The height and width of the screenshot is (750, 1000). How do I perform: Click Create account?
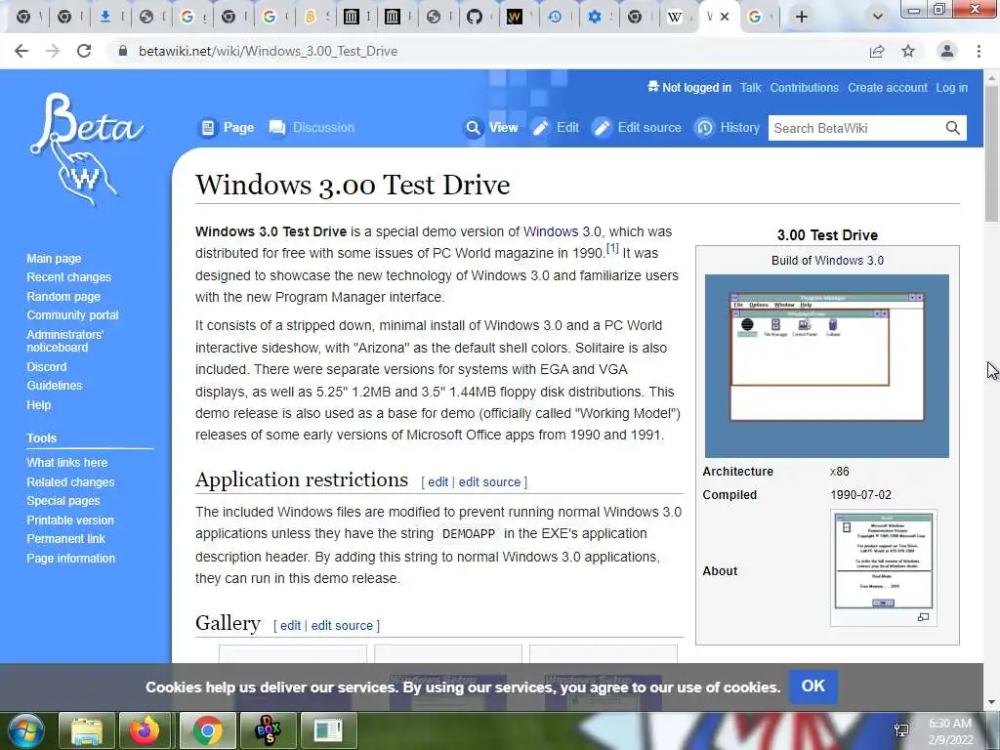tap(887, 88)
